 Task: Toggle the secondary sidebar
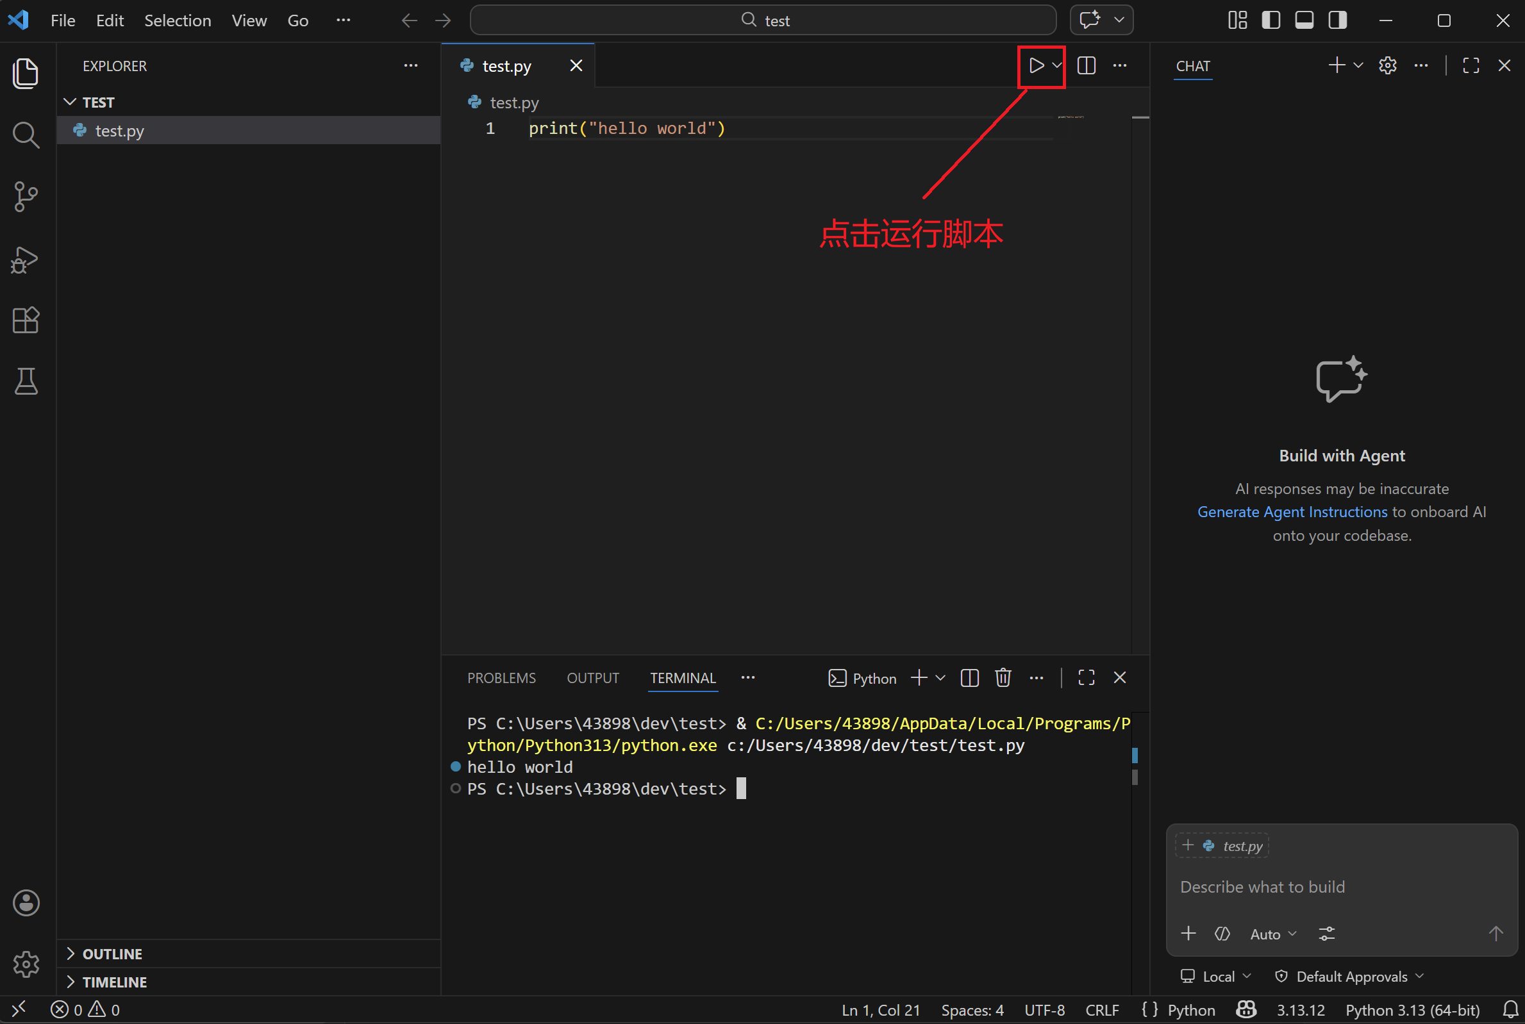1337,21
